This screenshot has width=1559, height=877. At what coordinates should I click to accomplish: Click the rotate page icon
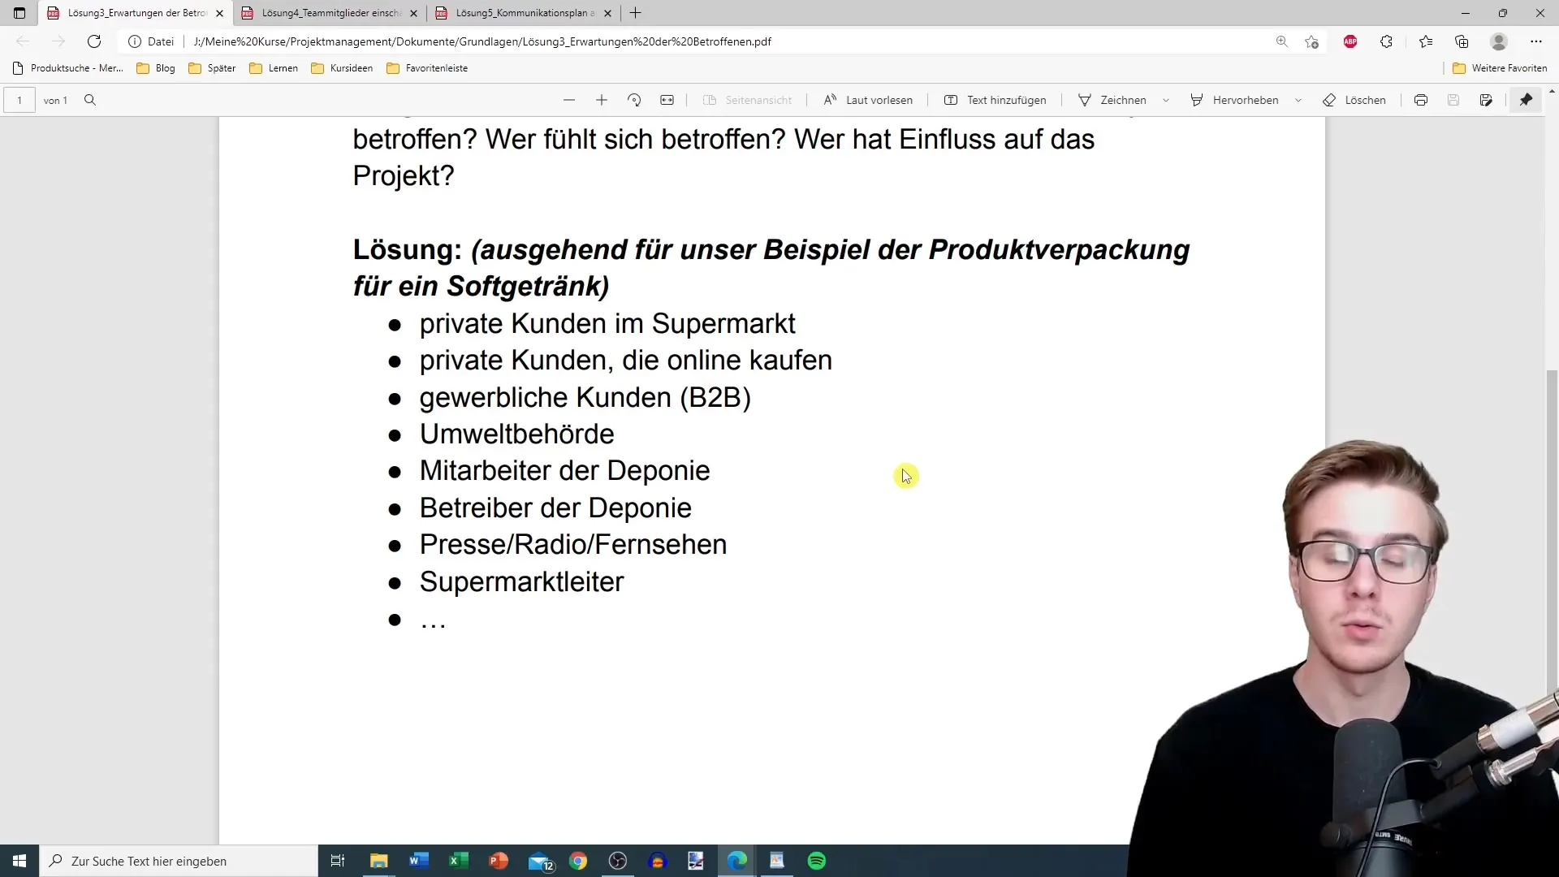[x=634, y=100]
